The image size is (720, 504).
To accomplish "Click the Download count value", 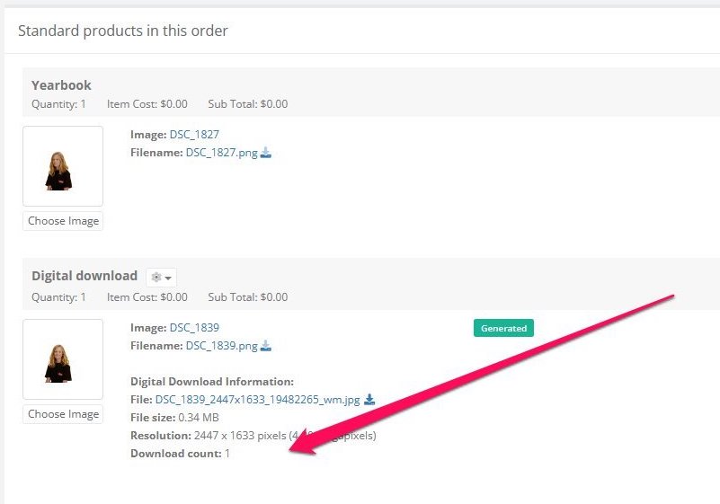I will pyautogui.click(x=227, y=454).
